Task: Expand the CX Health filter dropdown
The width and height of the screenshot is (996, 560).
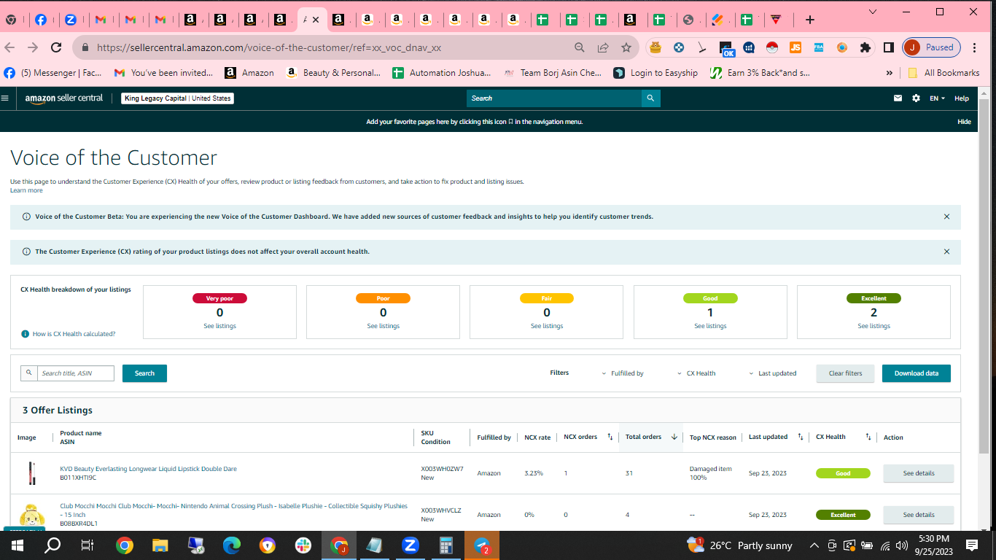Action: [696, 373]
